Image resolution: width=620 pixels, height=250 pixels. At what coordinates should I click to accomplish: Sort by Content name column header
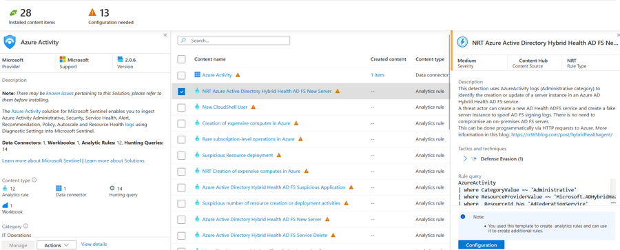tap(210, 59)
